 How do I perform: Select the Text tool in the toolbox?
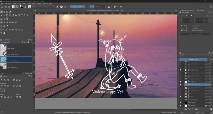tap(4, 12)
